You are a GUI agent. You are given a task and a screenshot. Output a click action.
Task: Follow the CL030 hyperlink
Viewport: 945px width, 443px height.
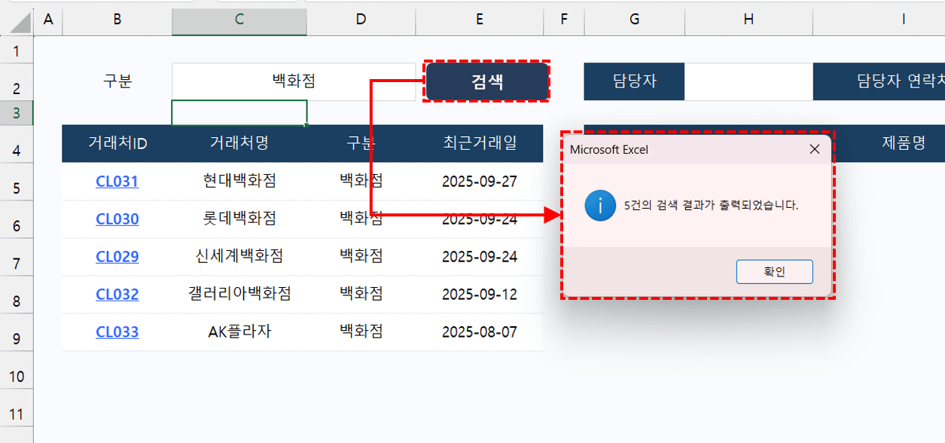[x=117, y=219]
